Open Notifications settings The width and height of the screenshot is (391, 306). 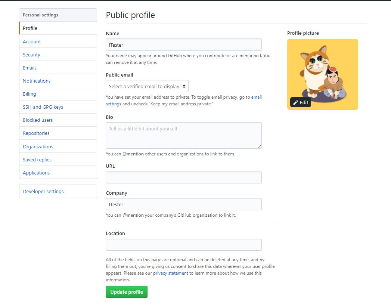click(58, 81)
